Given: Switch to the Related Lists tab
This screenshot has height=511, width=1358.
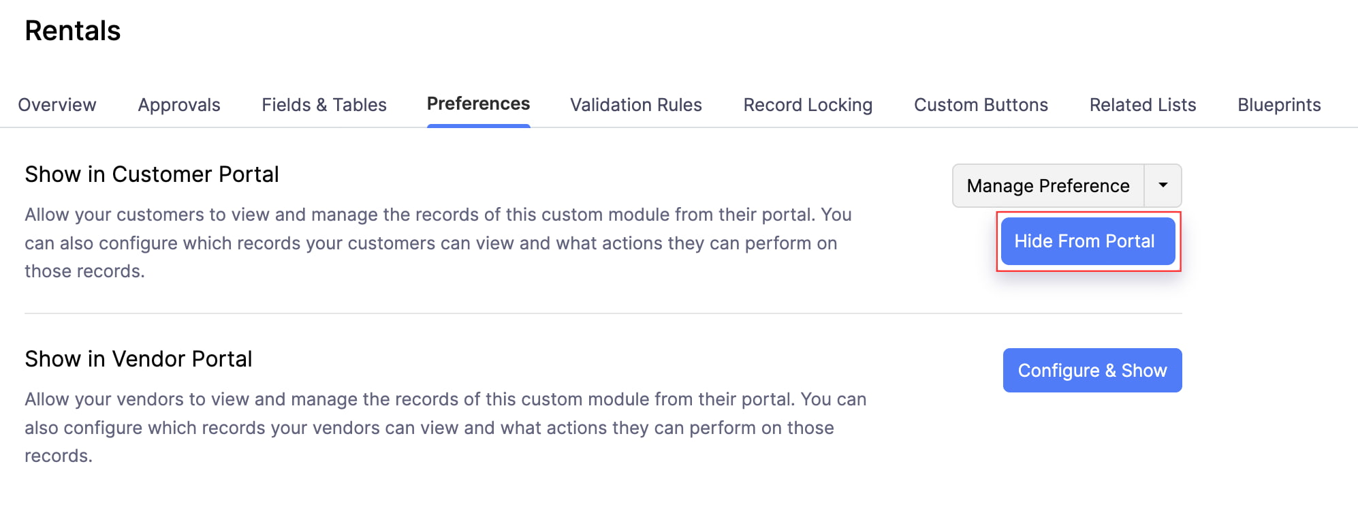Looking at the screenshot, I should click(1142, 104).
